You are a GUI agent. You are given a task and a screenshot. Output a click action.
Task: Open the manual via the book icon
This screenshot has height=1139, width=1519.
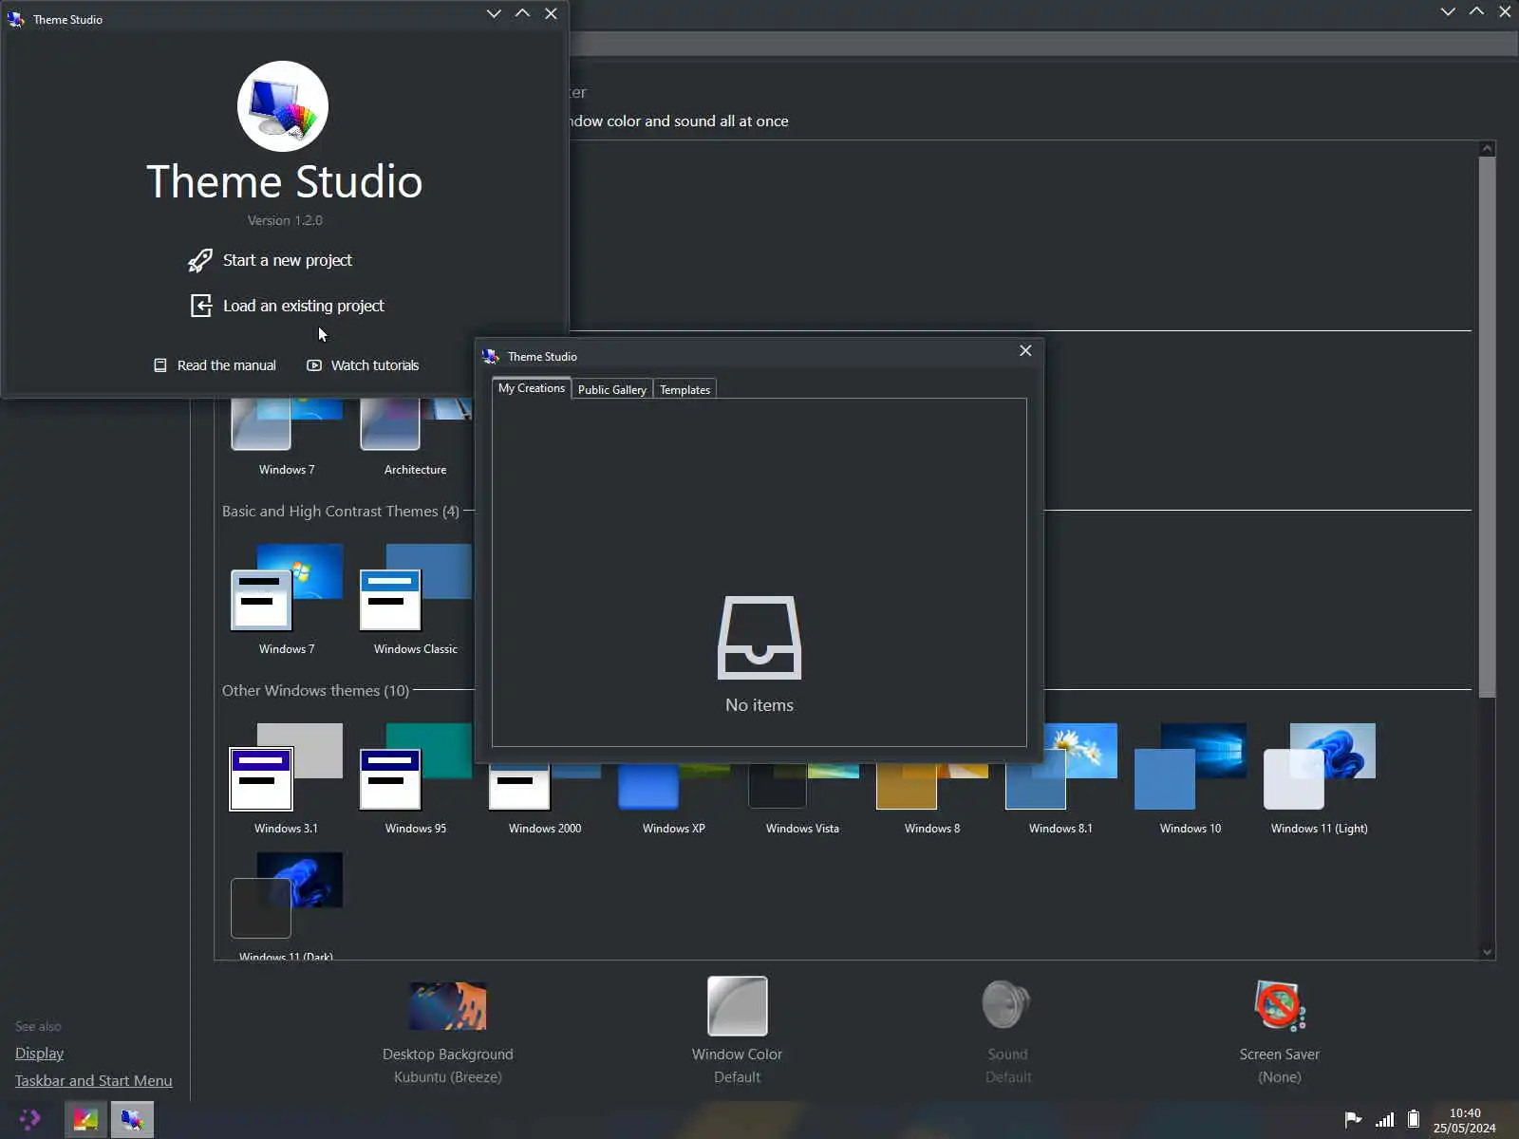coord(160,365)
